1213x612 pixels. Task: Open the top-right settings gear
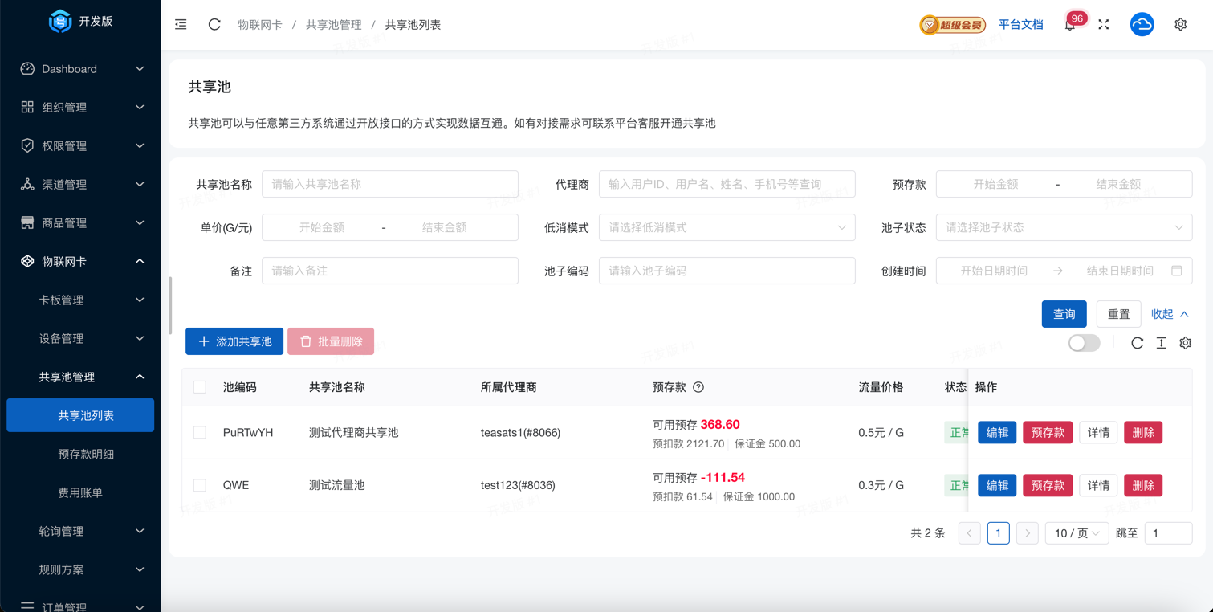click(1180, 25)
